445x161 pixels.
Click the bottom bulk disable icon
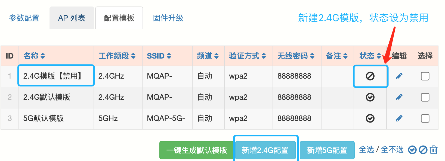pyautogui.click(x=423, y=150)
